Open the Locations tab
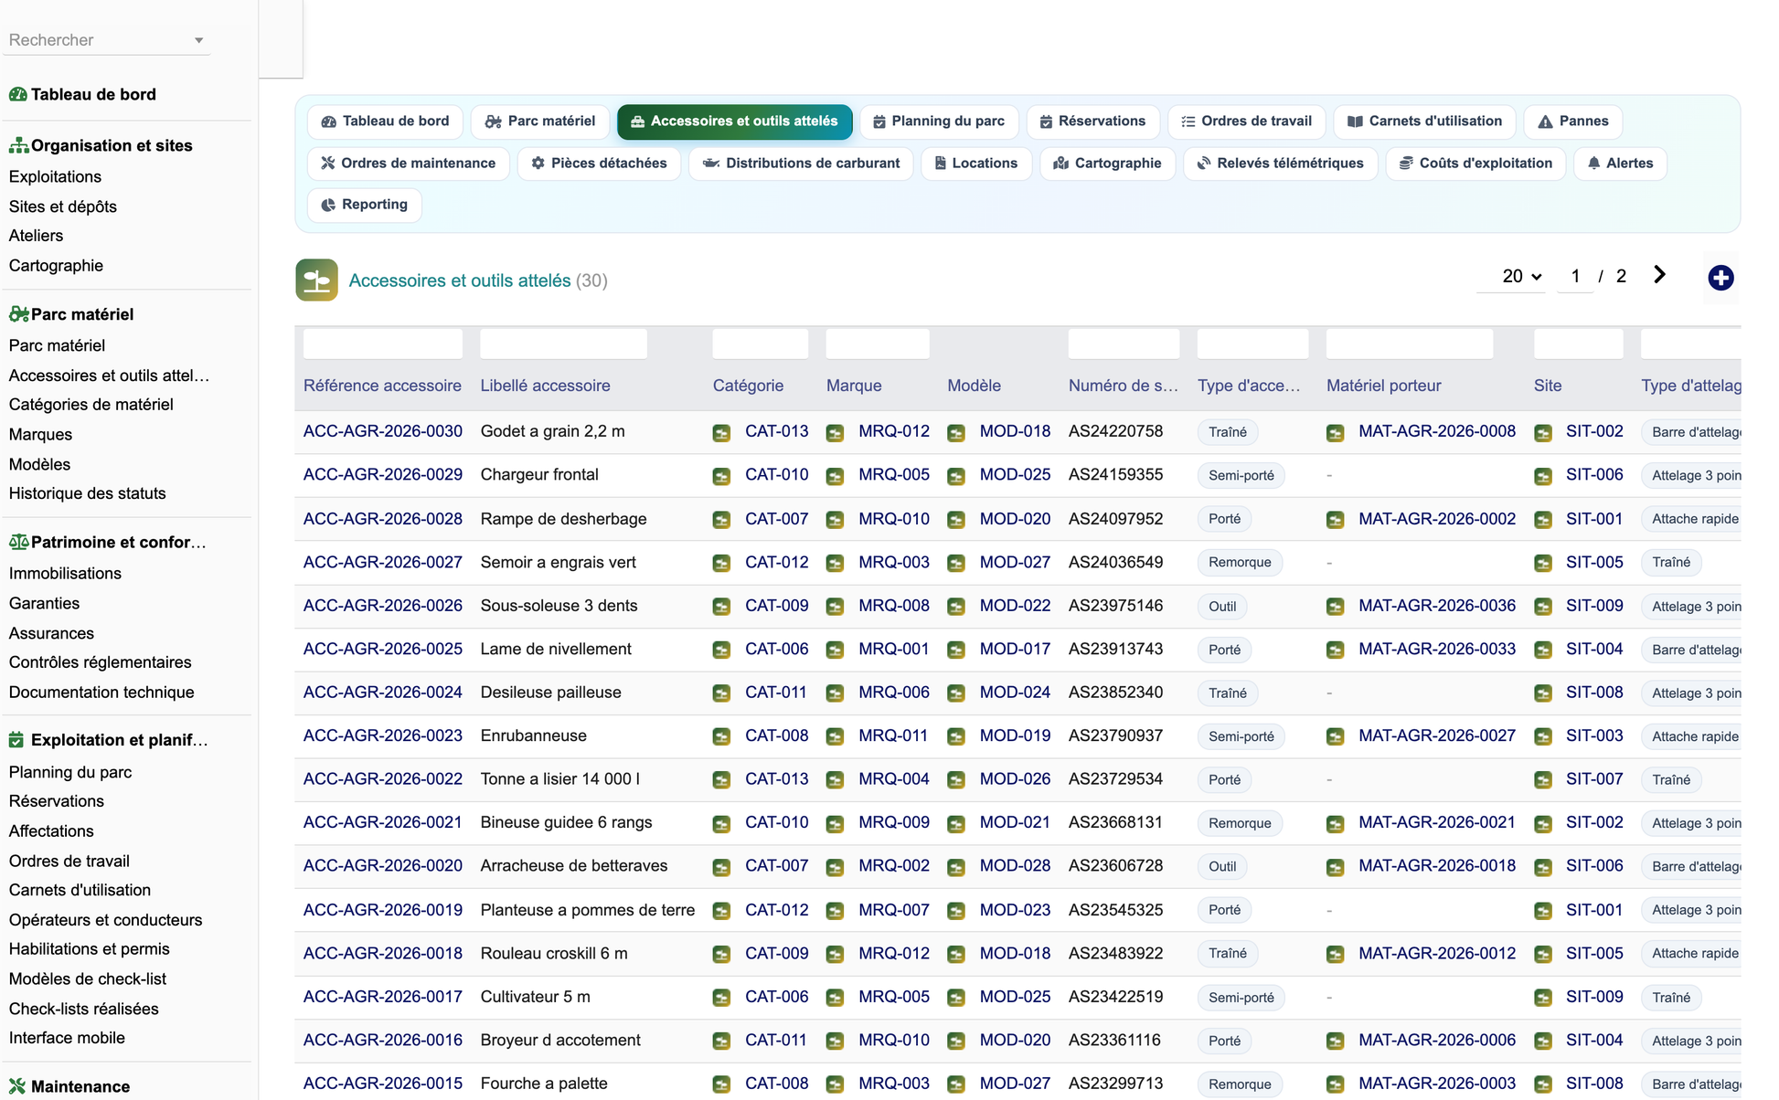The height and width of the screenshot is (1100, 1779). [975, 164]
